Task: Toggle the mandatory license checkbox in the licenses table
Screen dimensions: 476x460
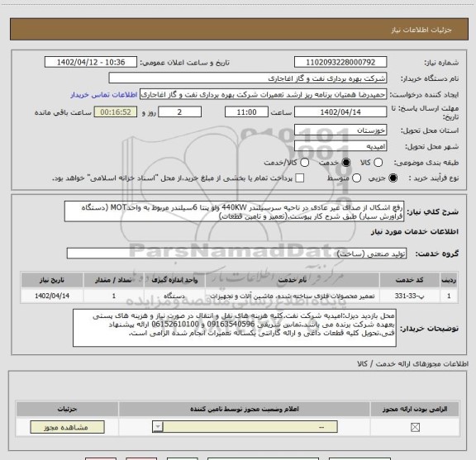Action: pyautogui.click(x=415, y=428)
